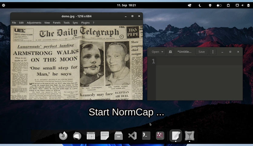Open the volume control in top bar
The width and height of the screenshot is (253, 146).
coord(243,5)
